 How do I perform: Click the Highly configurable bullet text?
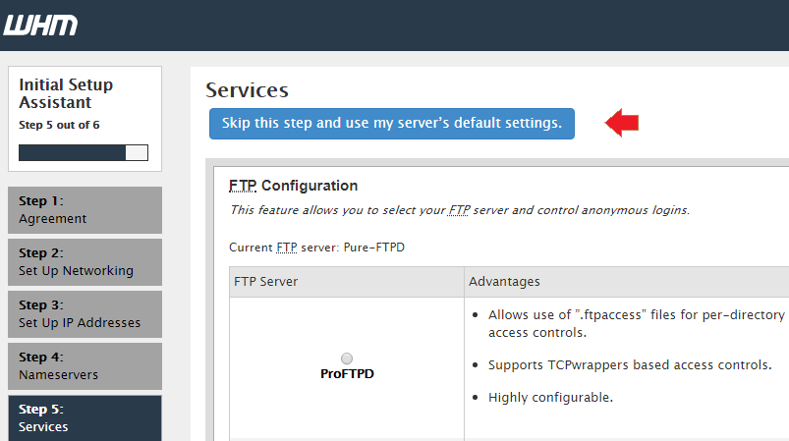pyautogui.click(x=550, y=397)
